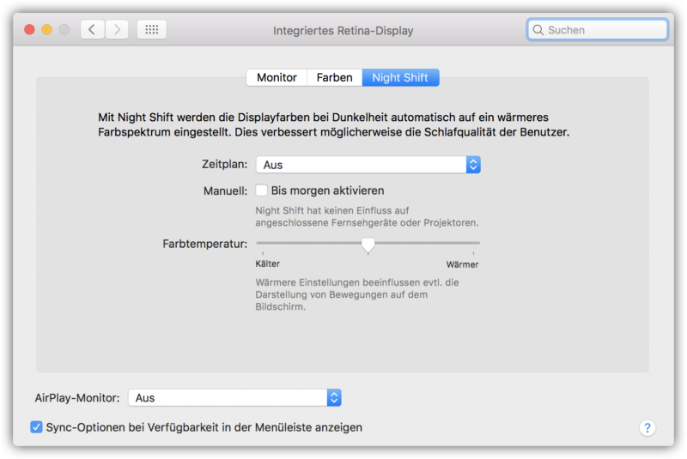Click the Manuell: label
Image resolution: width=687 pixels, height=459 pixels.
225,190
